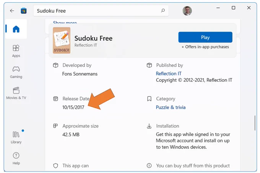The image size is (260, 173).
Task: Click the search magnifier icon
Action: [x=163, y=11]
